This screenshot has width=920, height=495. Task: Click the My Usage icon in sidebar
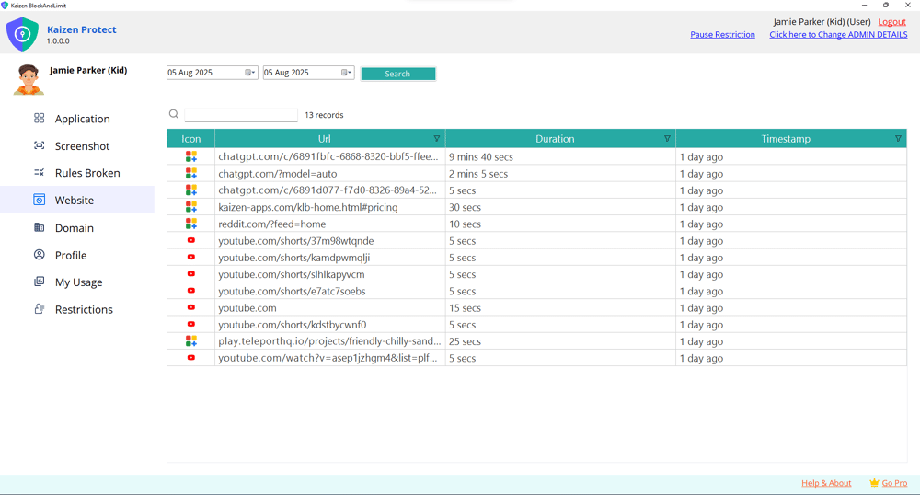[x=39, y=282]
